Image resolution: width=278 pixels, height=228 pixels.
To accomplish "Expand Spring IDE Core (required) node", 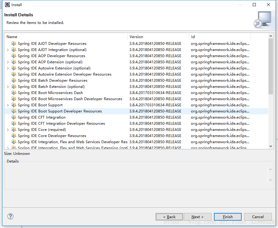I will (x=8, y=130).
